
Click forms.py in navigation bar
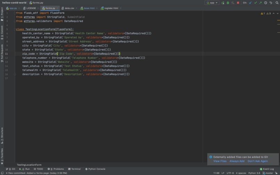pyautogui.click(x=36, y=3)
